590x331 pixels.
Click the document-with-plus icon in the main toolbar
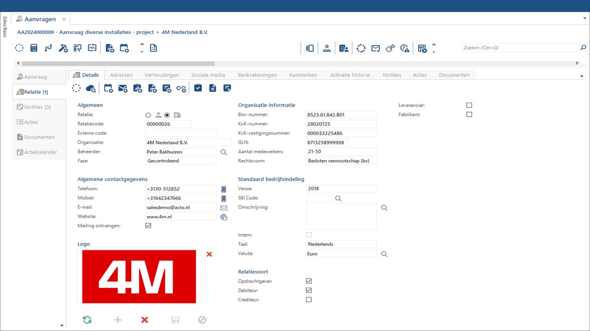pyautogui.click(x=110, y=48)
